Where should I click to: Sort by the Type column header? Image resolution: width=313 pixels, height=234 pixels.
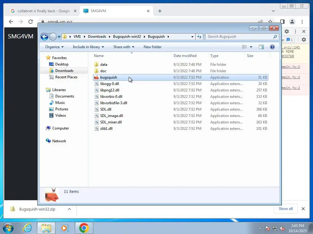click(x=214, y=56)
